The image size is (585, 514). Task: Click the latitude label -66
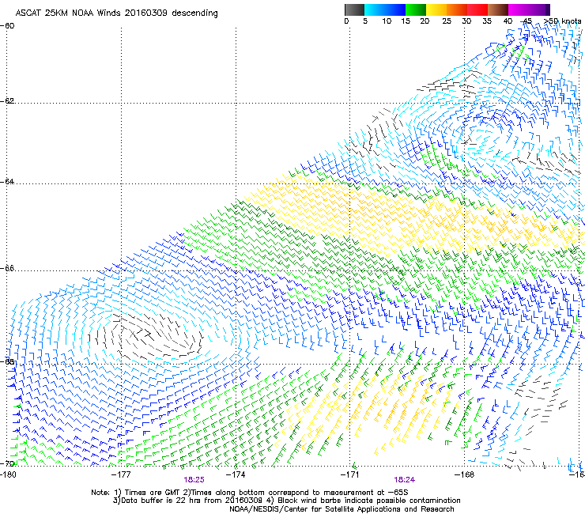point(7,268)
